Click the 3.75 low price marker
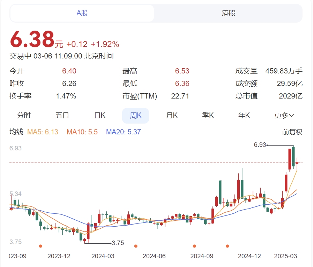Viewport: 313px width, 267px height. point(118,243)
